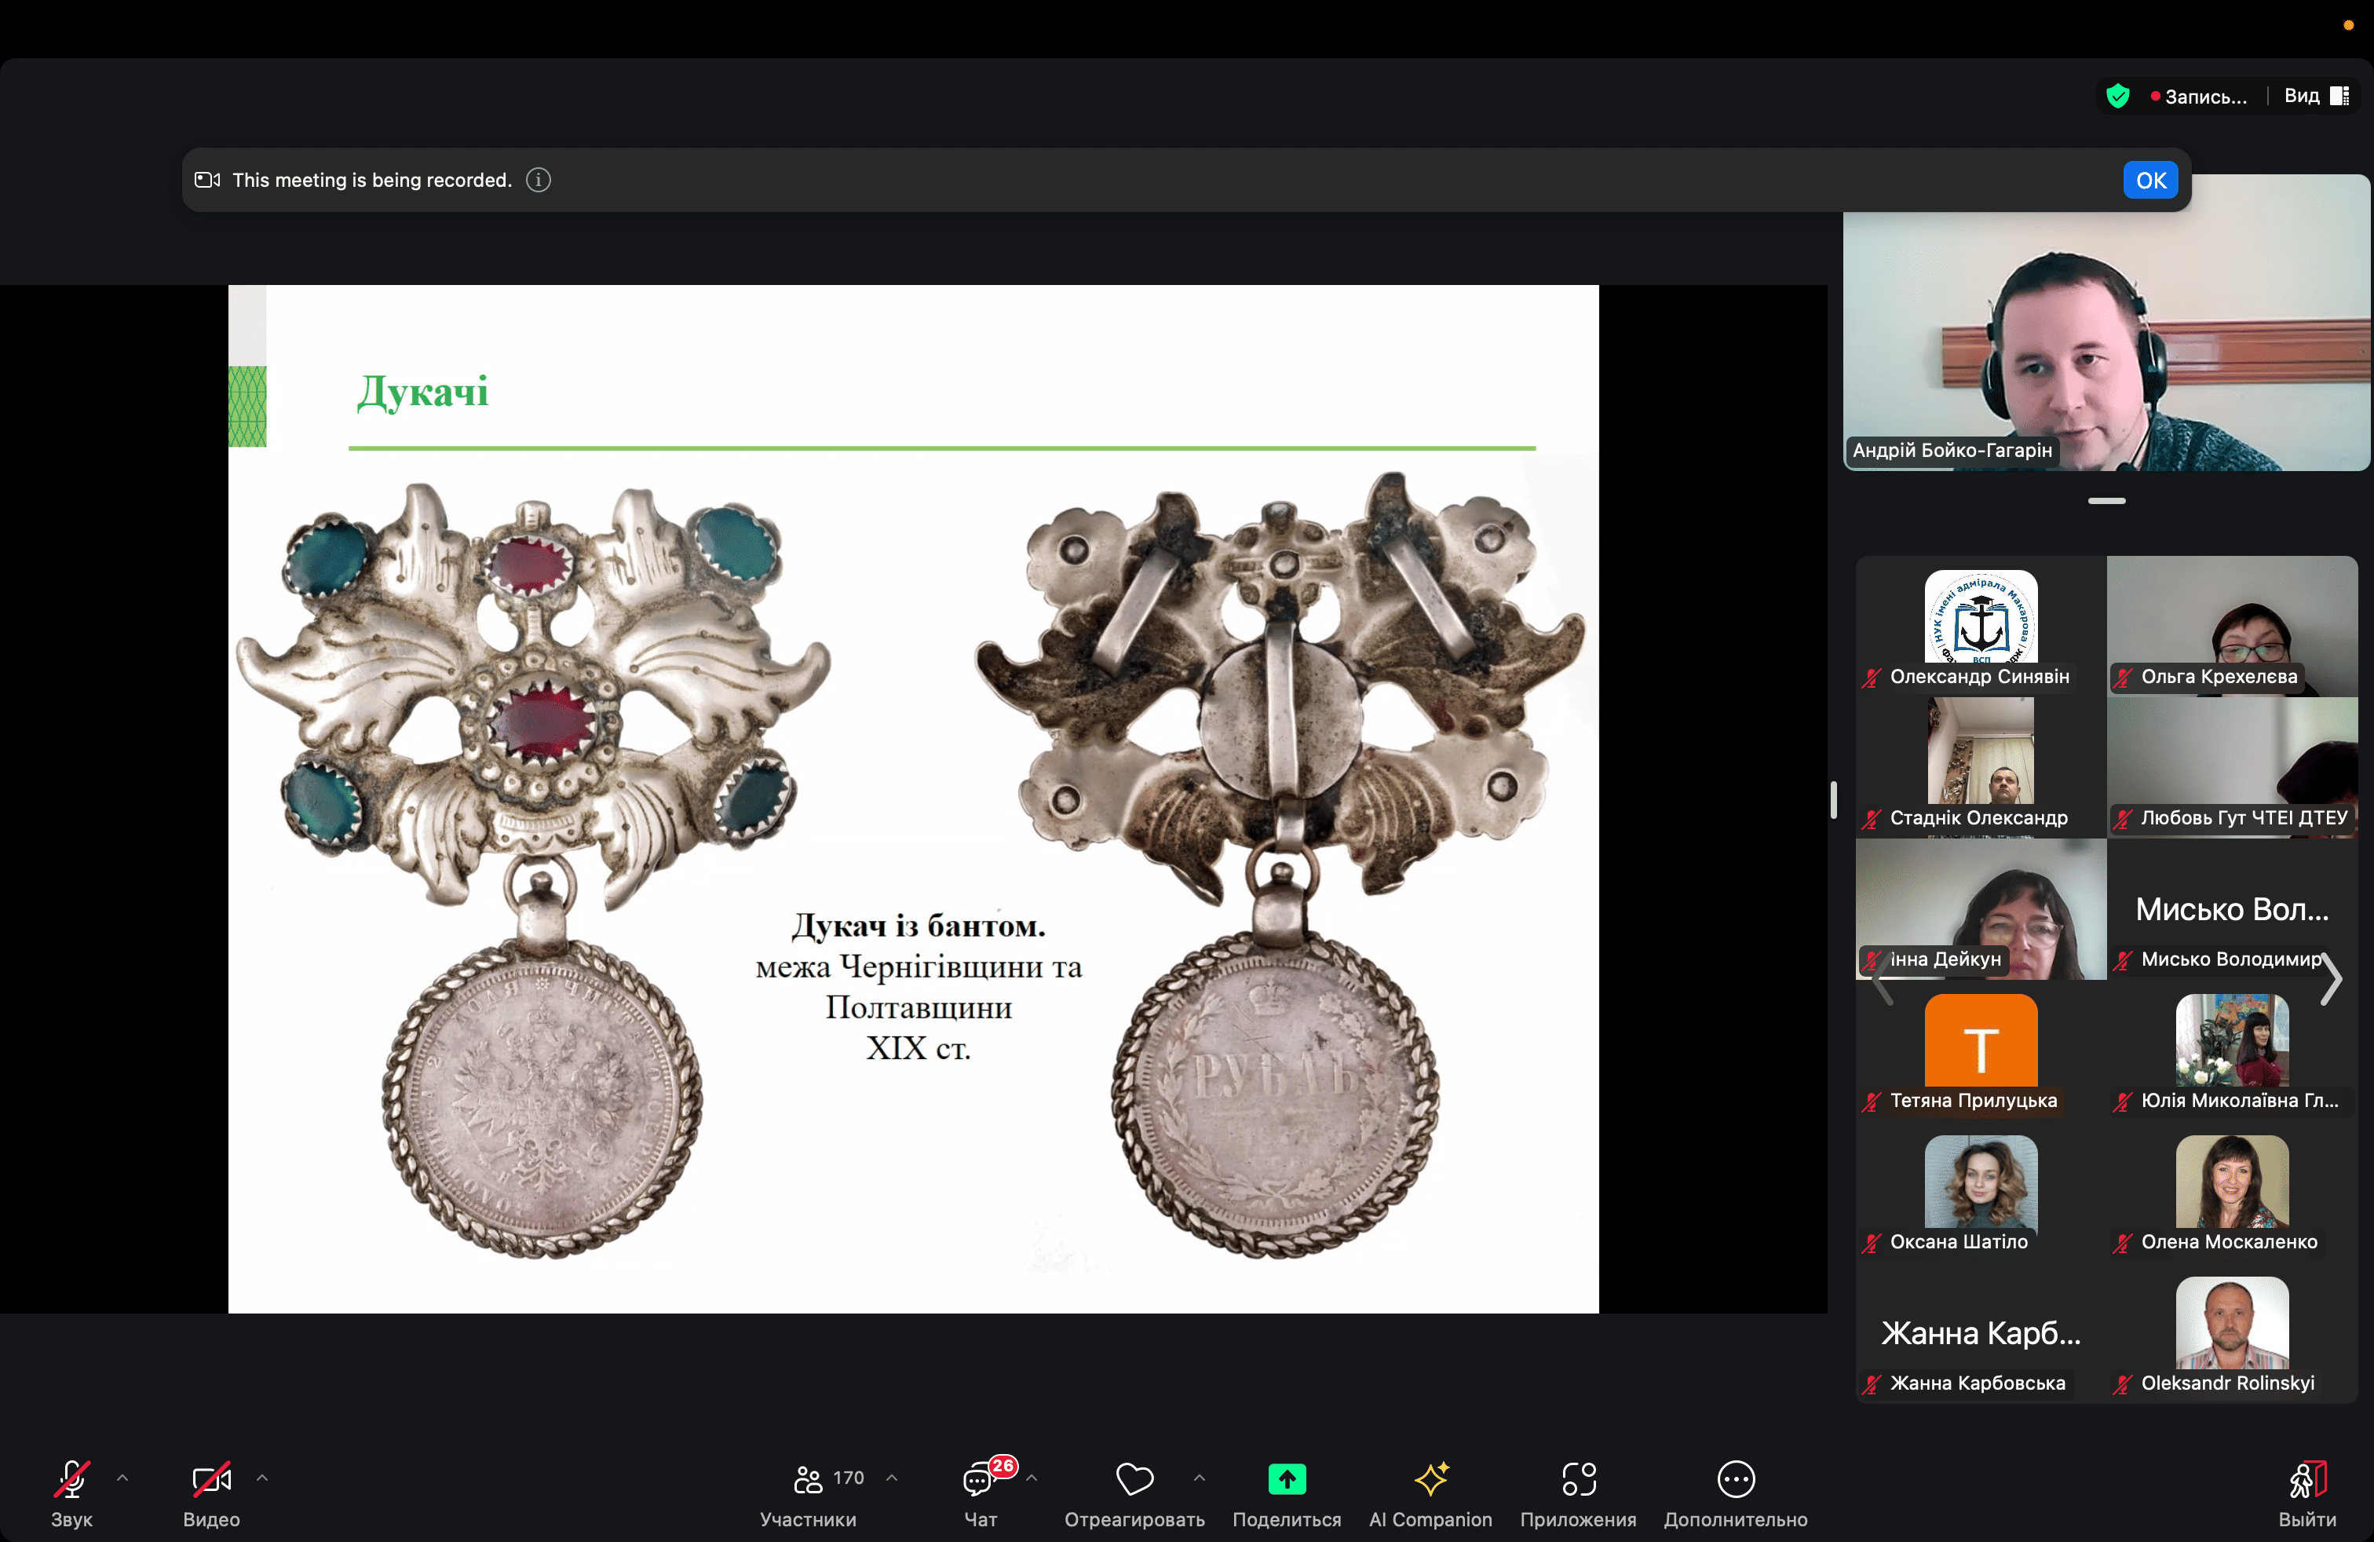Screen dimensions: 2374x1542
Task: Click the green encryption shield icon
Action: click(x=2117, y=96)
